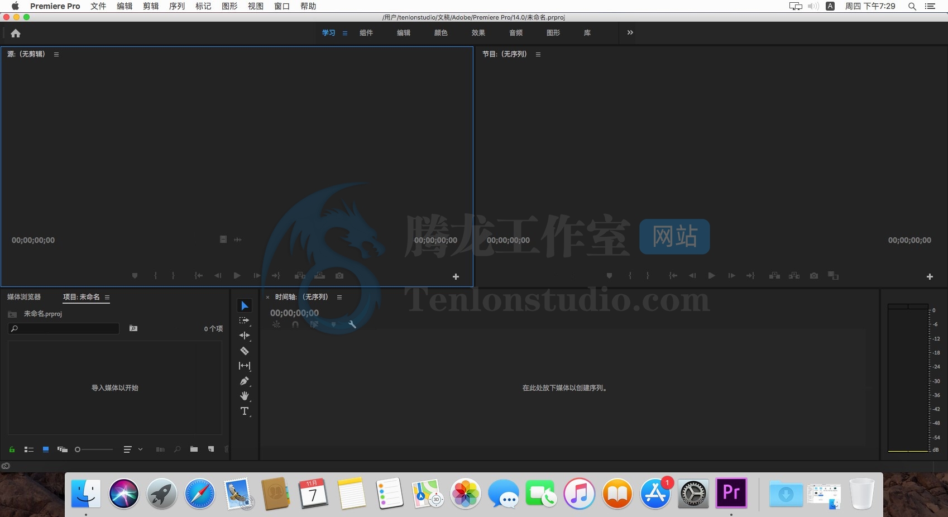
Task: Click Insert button in Source monitor
Action: click(x=300, y=276)
